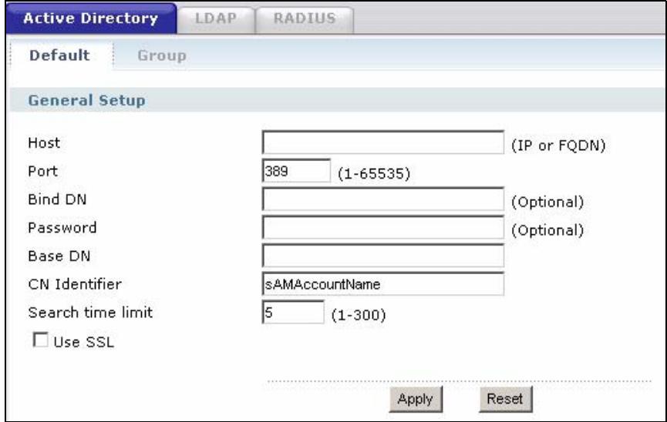Screen dimensions: 667x422
Task: Click the (Optional) hint next to Bind DN
Action: [x=547, y=202]
